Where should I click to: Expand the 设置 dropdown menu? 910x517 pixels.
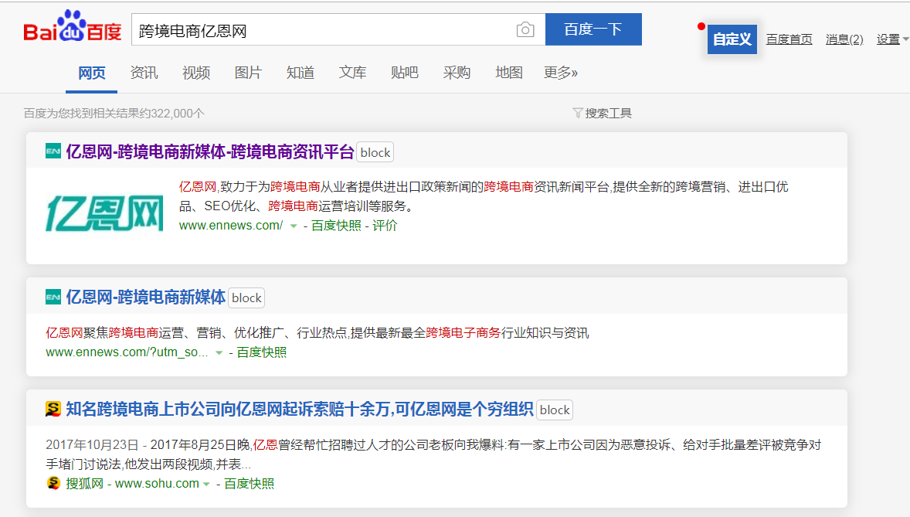pos(892,39)
